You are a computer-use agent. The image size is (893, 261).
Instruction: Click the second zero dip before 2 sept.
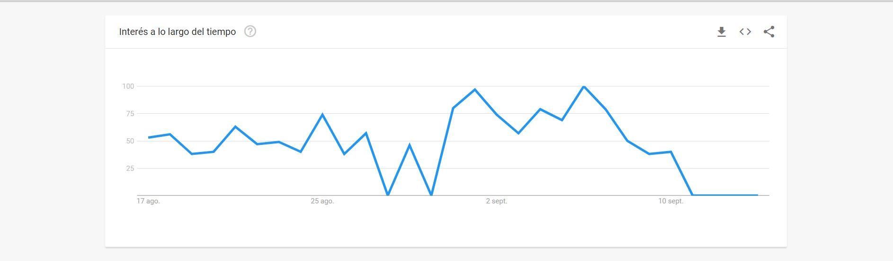click(431, 194)
